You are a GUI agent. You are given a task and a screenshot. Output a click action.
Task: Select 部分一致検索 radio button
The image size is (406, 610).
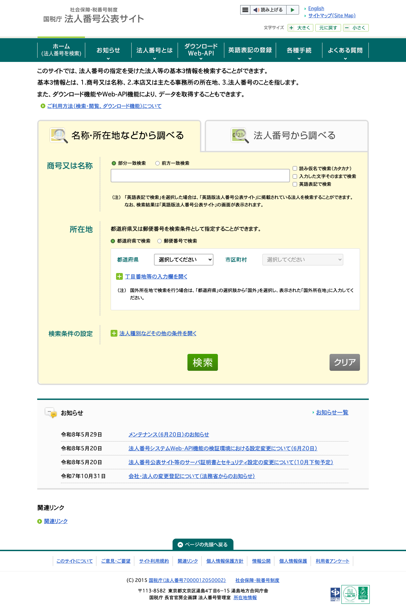(x=114, y=163)
